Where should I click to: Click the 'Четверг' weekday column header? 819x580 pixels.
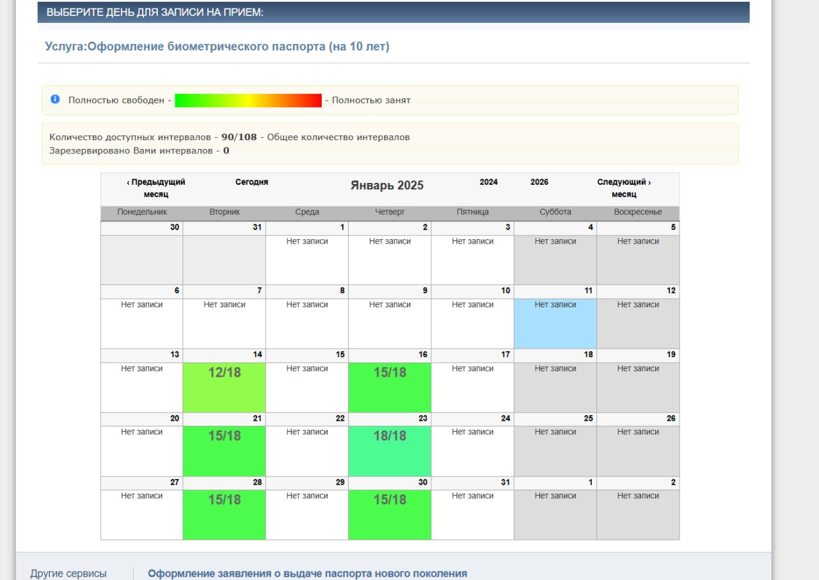pyautogui.click(x=390, y=212)
